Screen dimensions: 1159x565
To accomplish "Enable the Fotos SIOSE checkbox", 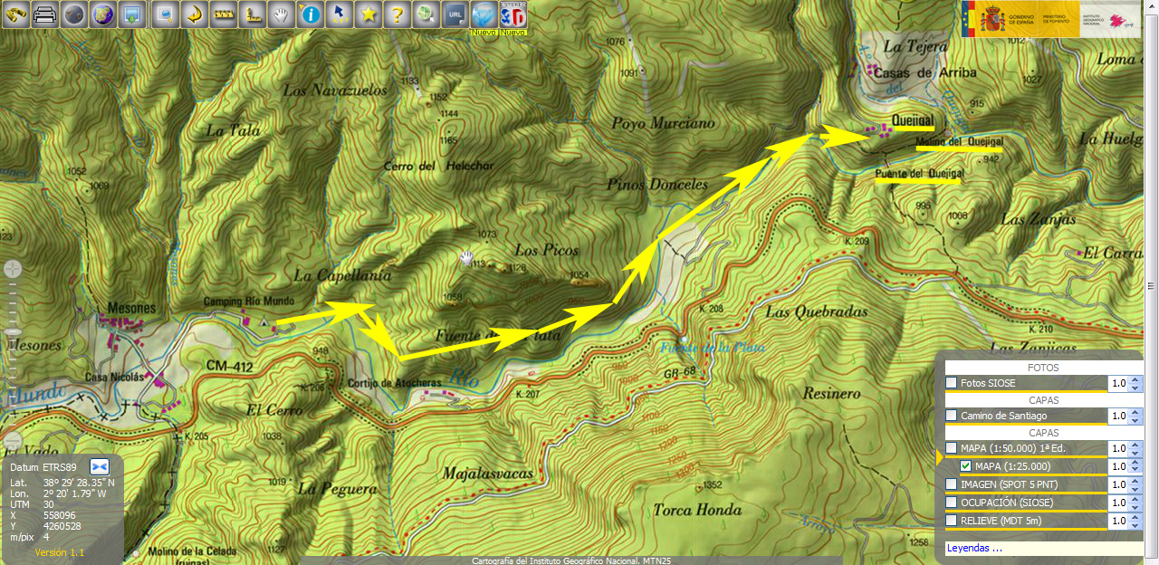I will (x=951, y=384).
